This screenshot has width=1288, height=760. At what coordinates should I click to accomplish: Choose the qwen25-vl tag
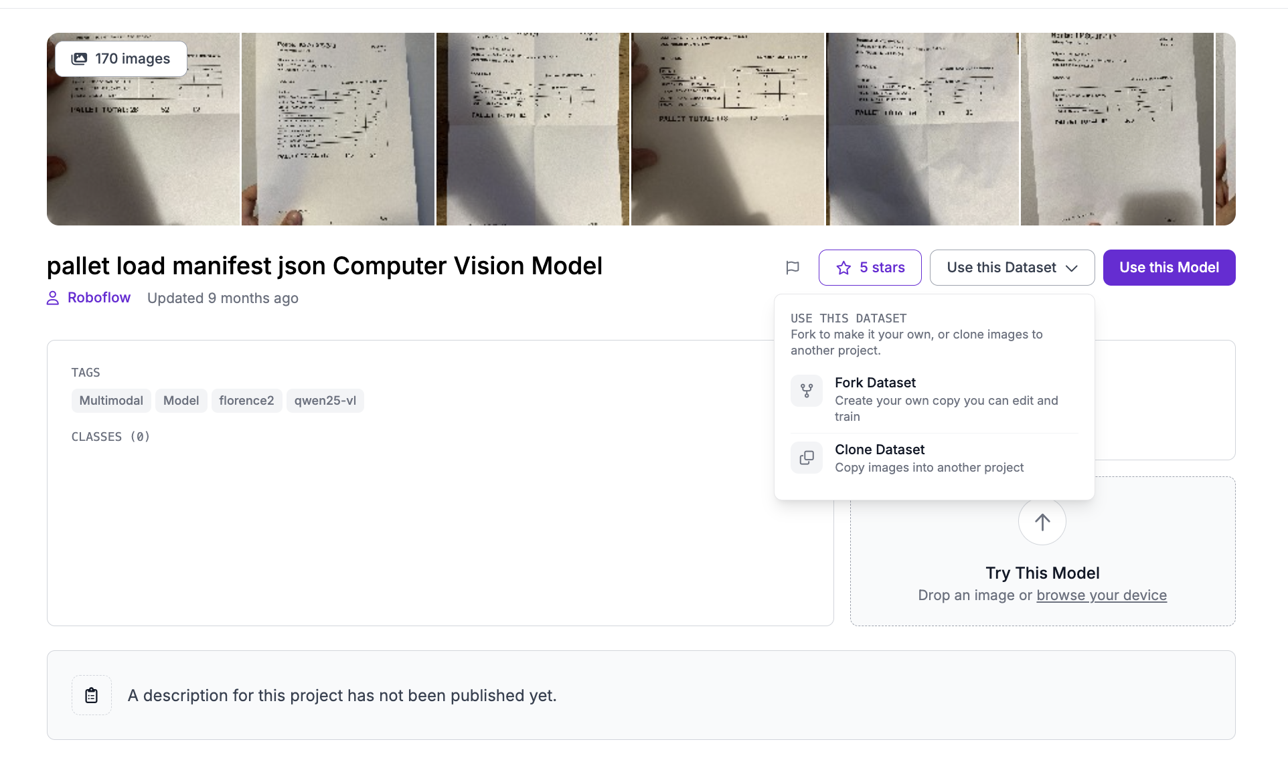(x=325, y=401)
